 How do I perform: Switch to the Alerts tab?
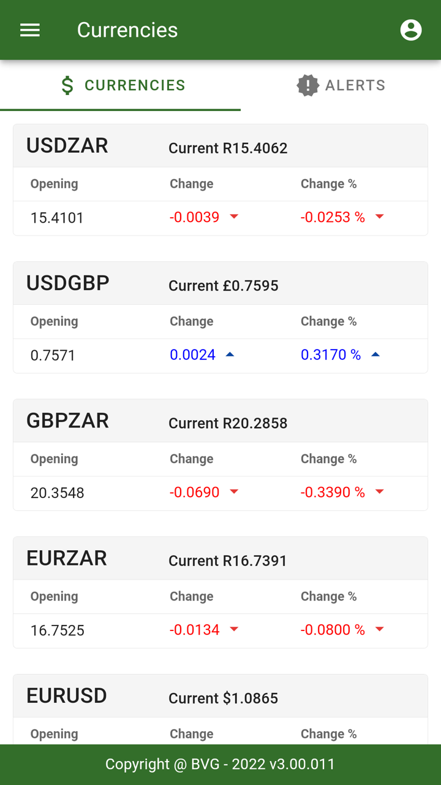(341, 85)
